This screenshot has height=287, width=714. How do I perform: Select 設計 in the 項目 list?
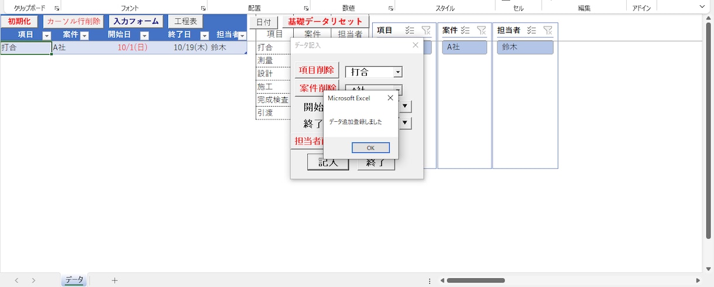coord(273,73)
